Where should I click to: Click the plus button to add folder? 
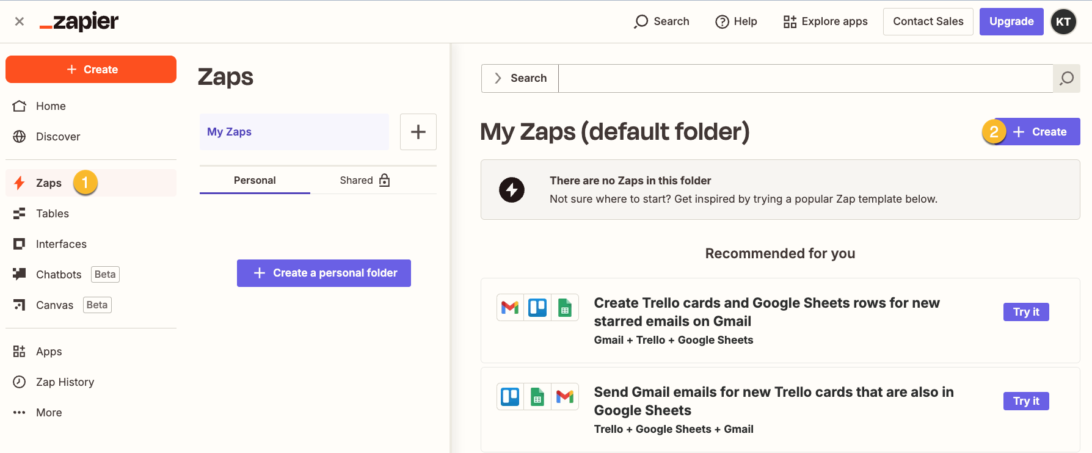tap(418, 132)
